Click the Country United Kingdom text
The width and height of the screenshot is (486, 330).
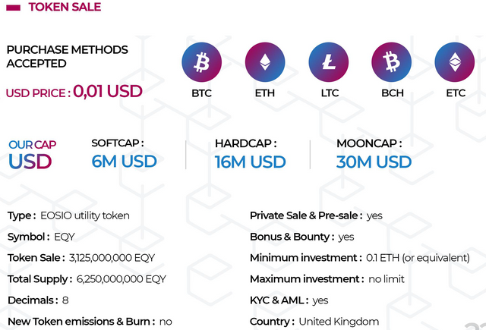coord(339,322)
